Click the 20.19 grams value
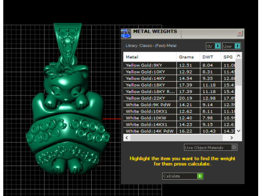 tap(186, 98)
